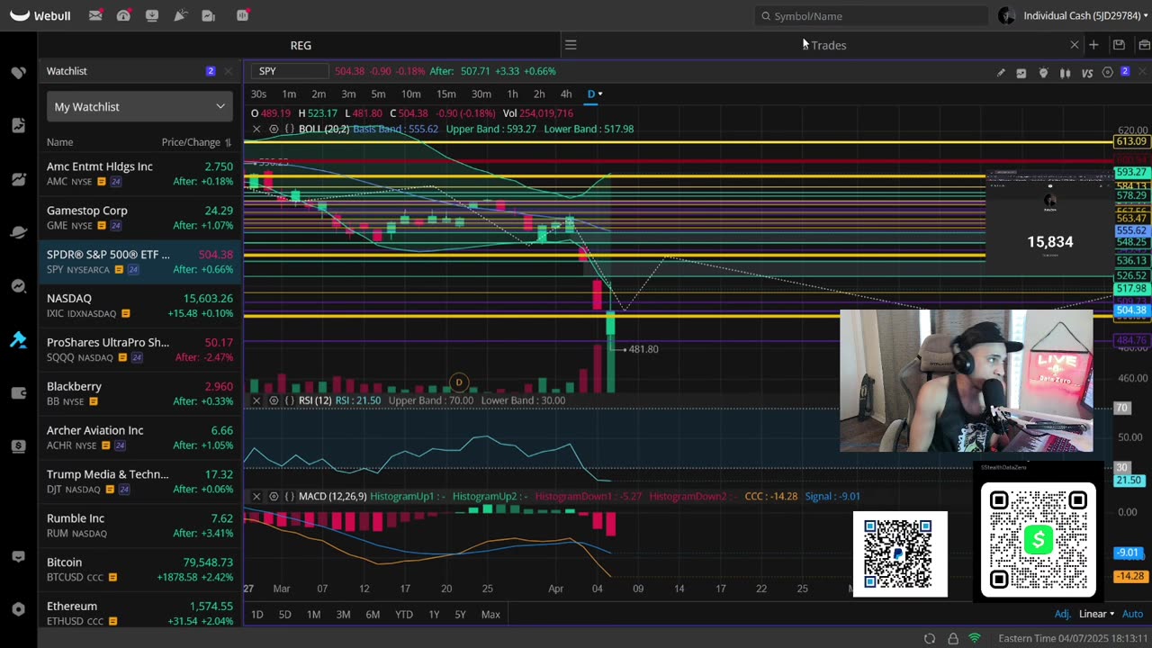Viewport: 1152px width, 648px height.
Task: Toggle Auto price scale
Action: (x=1132, y=614)
